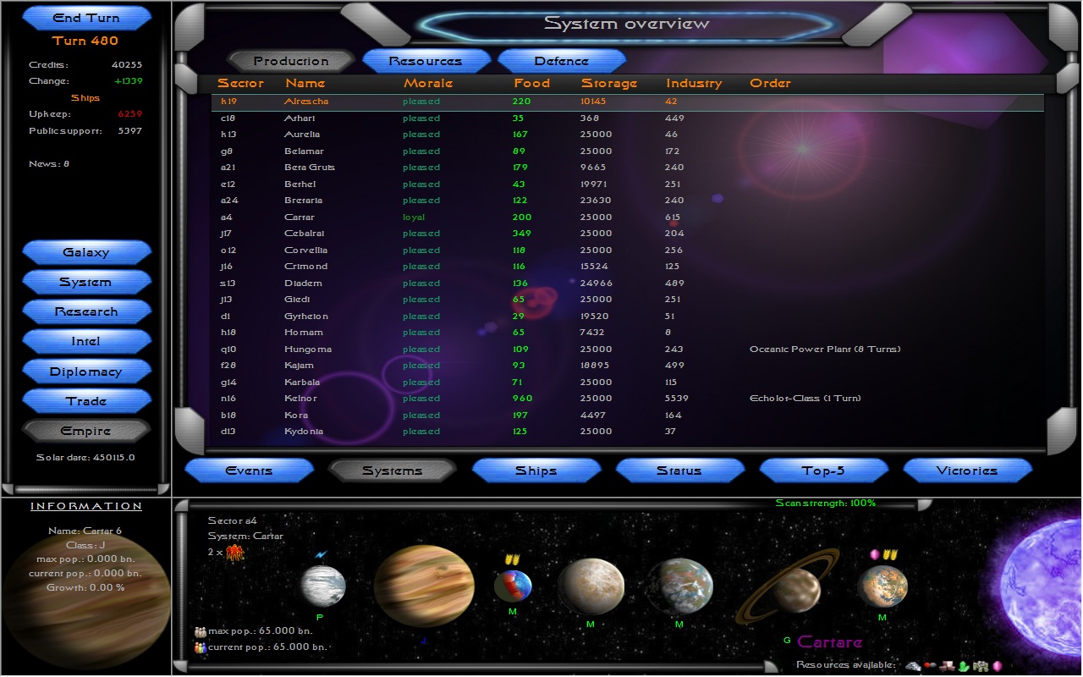Select the Kelnor system row
Image resolution: width=1083 pixels, height=677 pixels.
301,399
